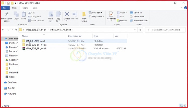
Task: Sort by the Name column header
Action: [44, 36]
